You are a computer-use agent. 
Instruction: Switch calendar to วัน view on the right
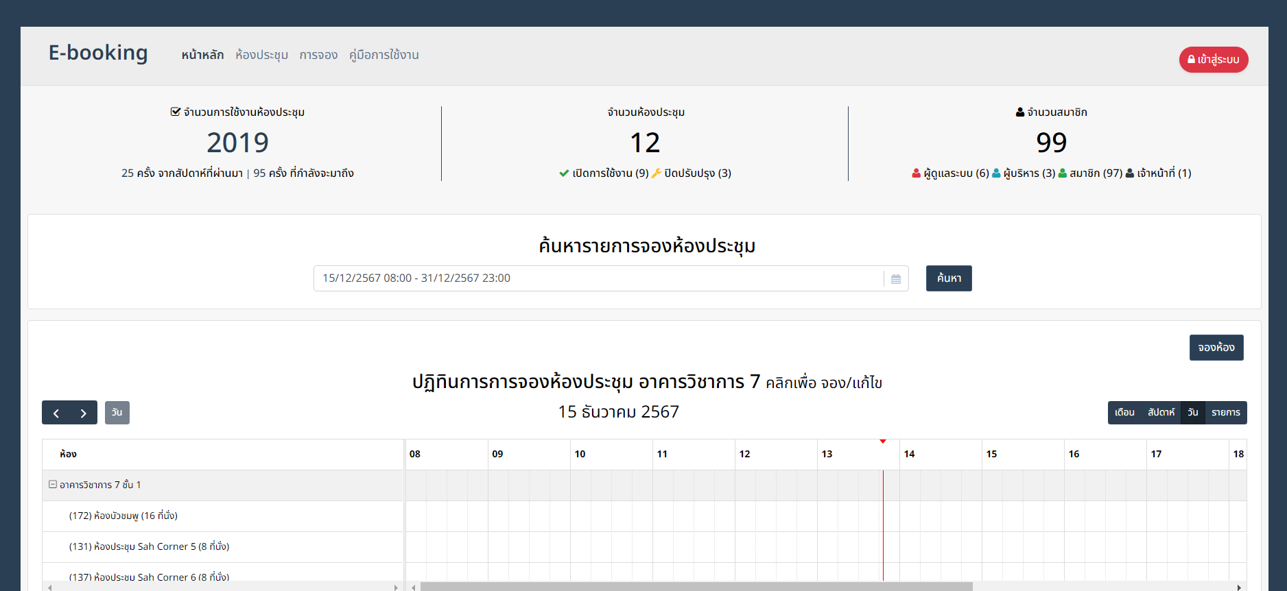point(1192,413)
